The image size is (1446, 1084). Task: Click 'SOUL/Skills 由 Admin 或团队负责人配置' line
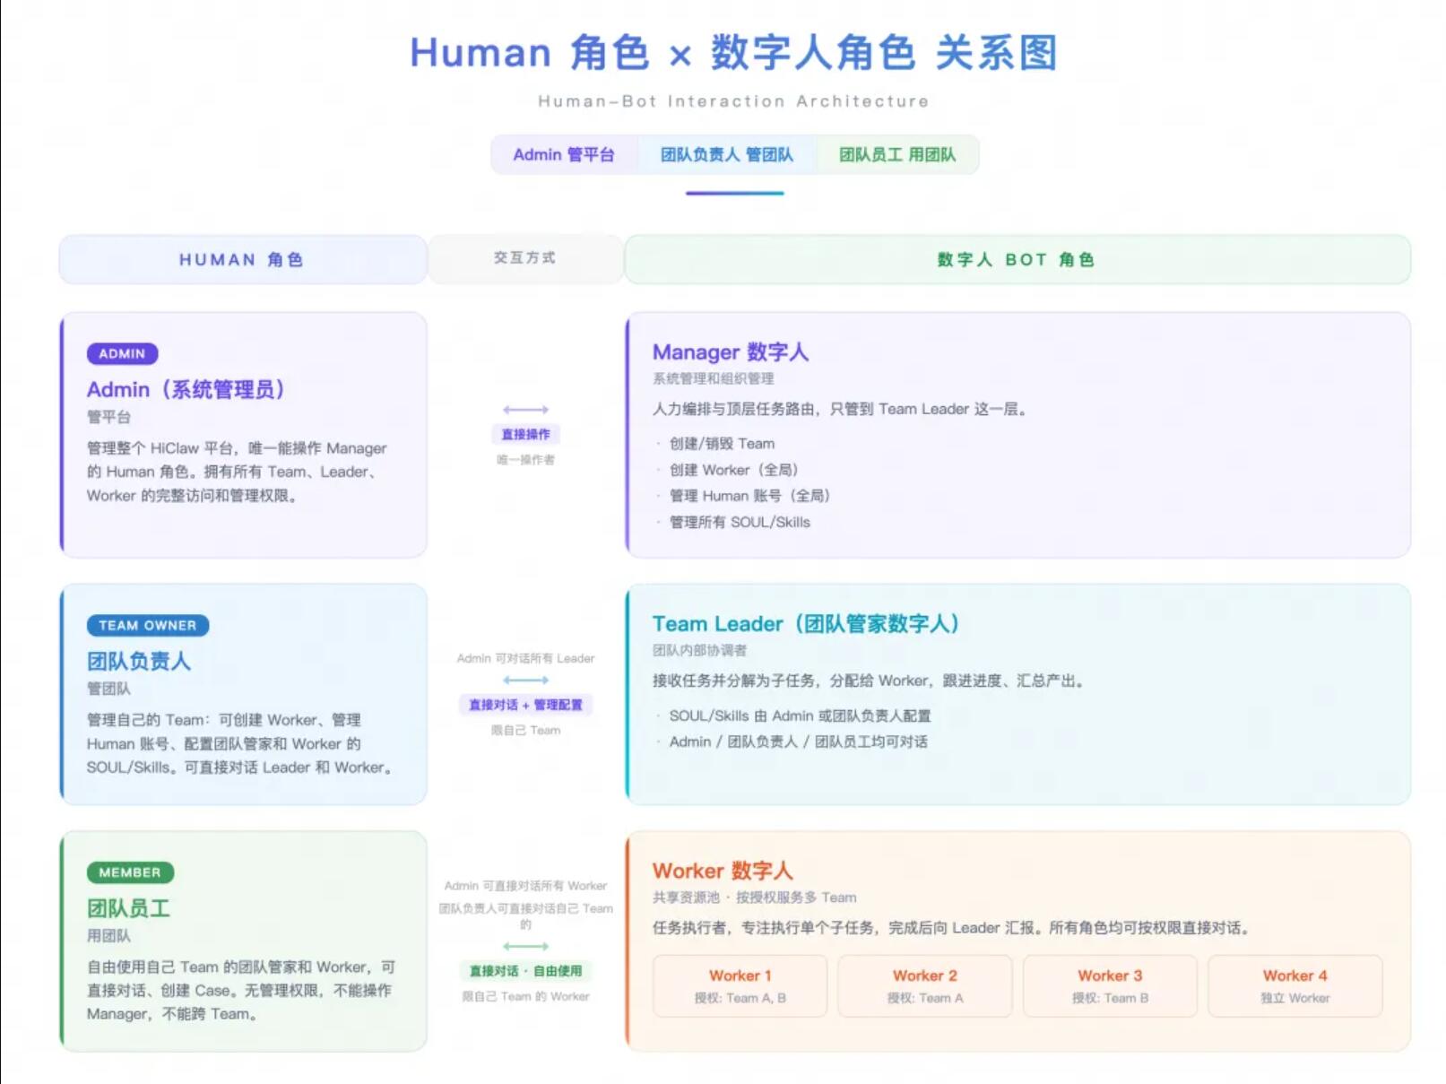coord(800,715)
